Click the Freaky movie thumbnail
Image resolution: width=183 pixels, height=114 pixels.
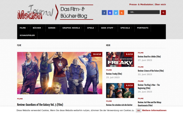(x=120, y=60)
